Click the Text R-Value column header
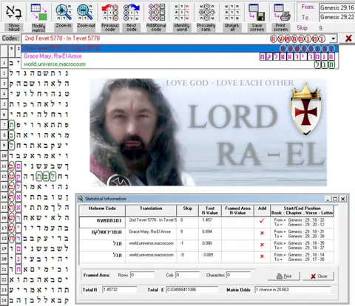 click(x=210, y=211)
